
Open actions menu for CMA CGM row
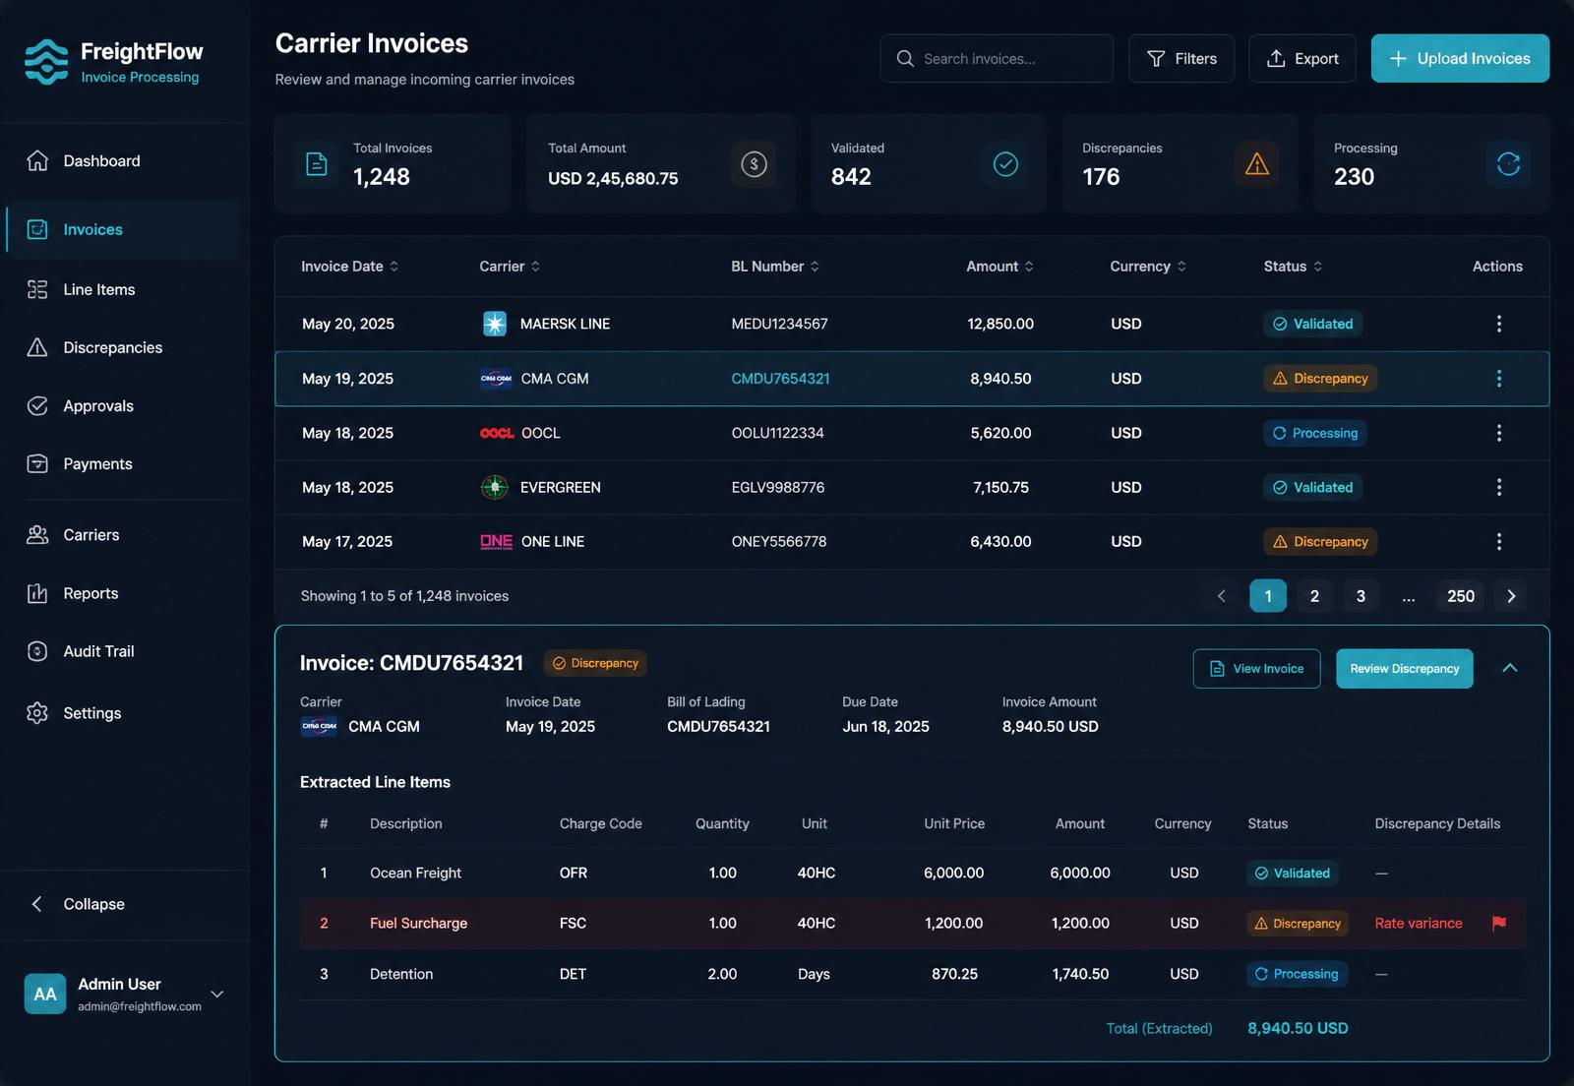(x=1498, y=379)
